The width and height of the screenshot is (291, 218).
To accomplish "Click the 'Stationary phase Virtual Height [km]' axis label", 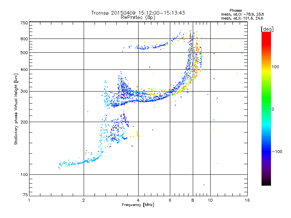I will [16, 109].
